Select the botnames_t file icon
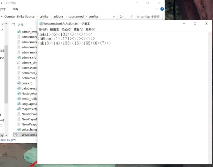The height and width of the screenshot is (167, 213). (19, 78)
